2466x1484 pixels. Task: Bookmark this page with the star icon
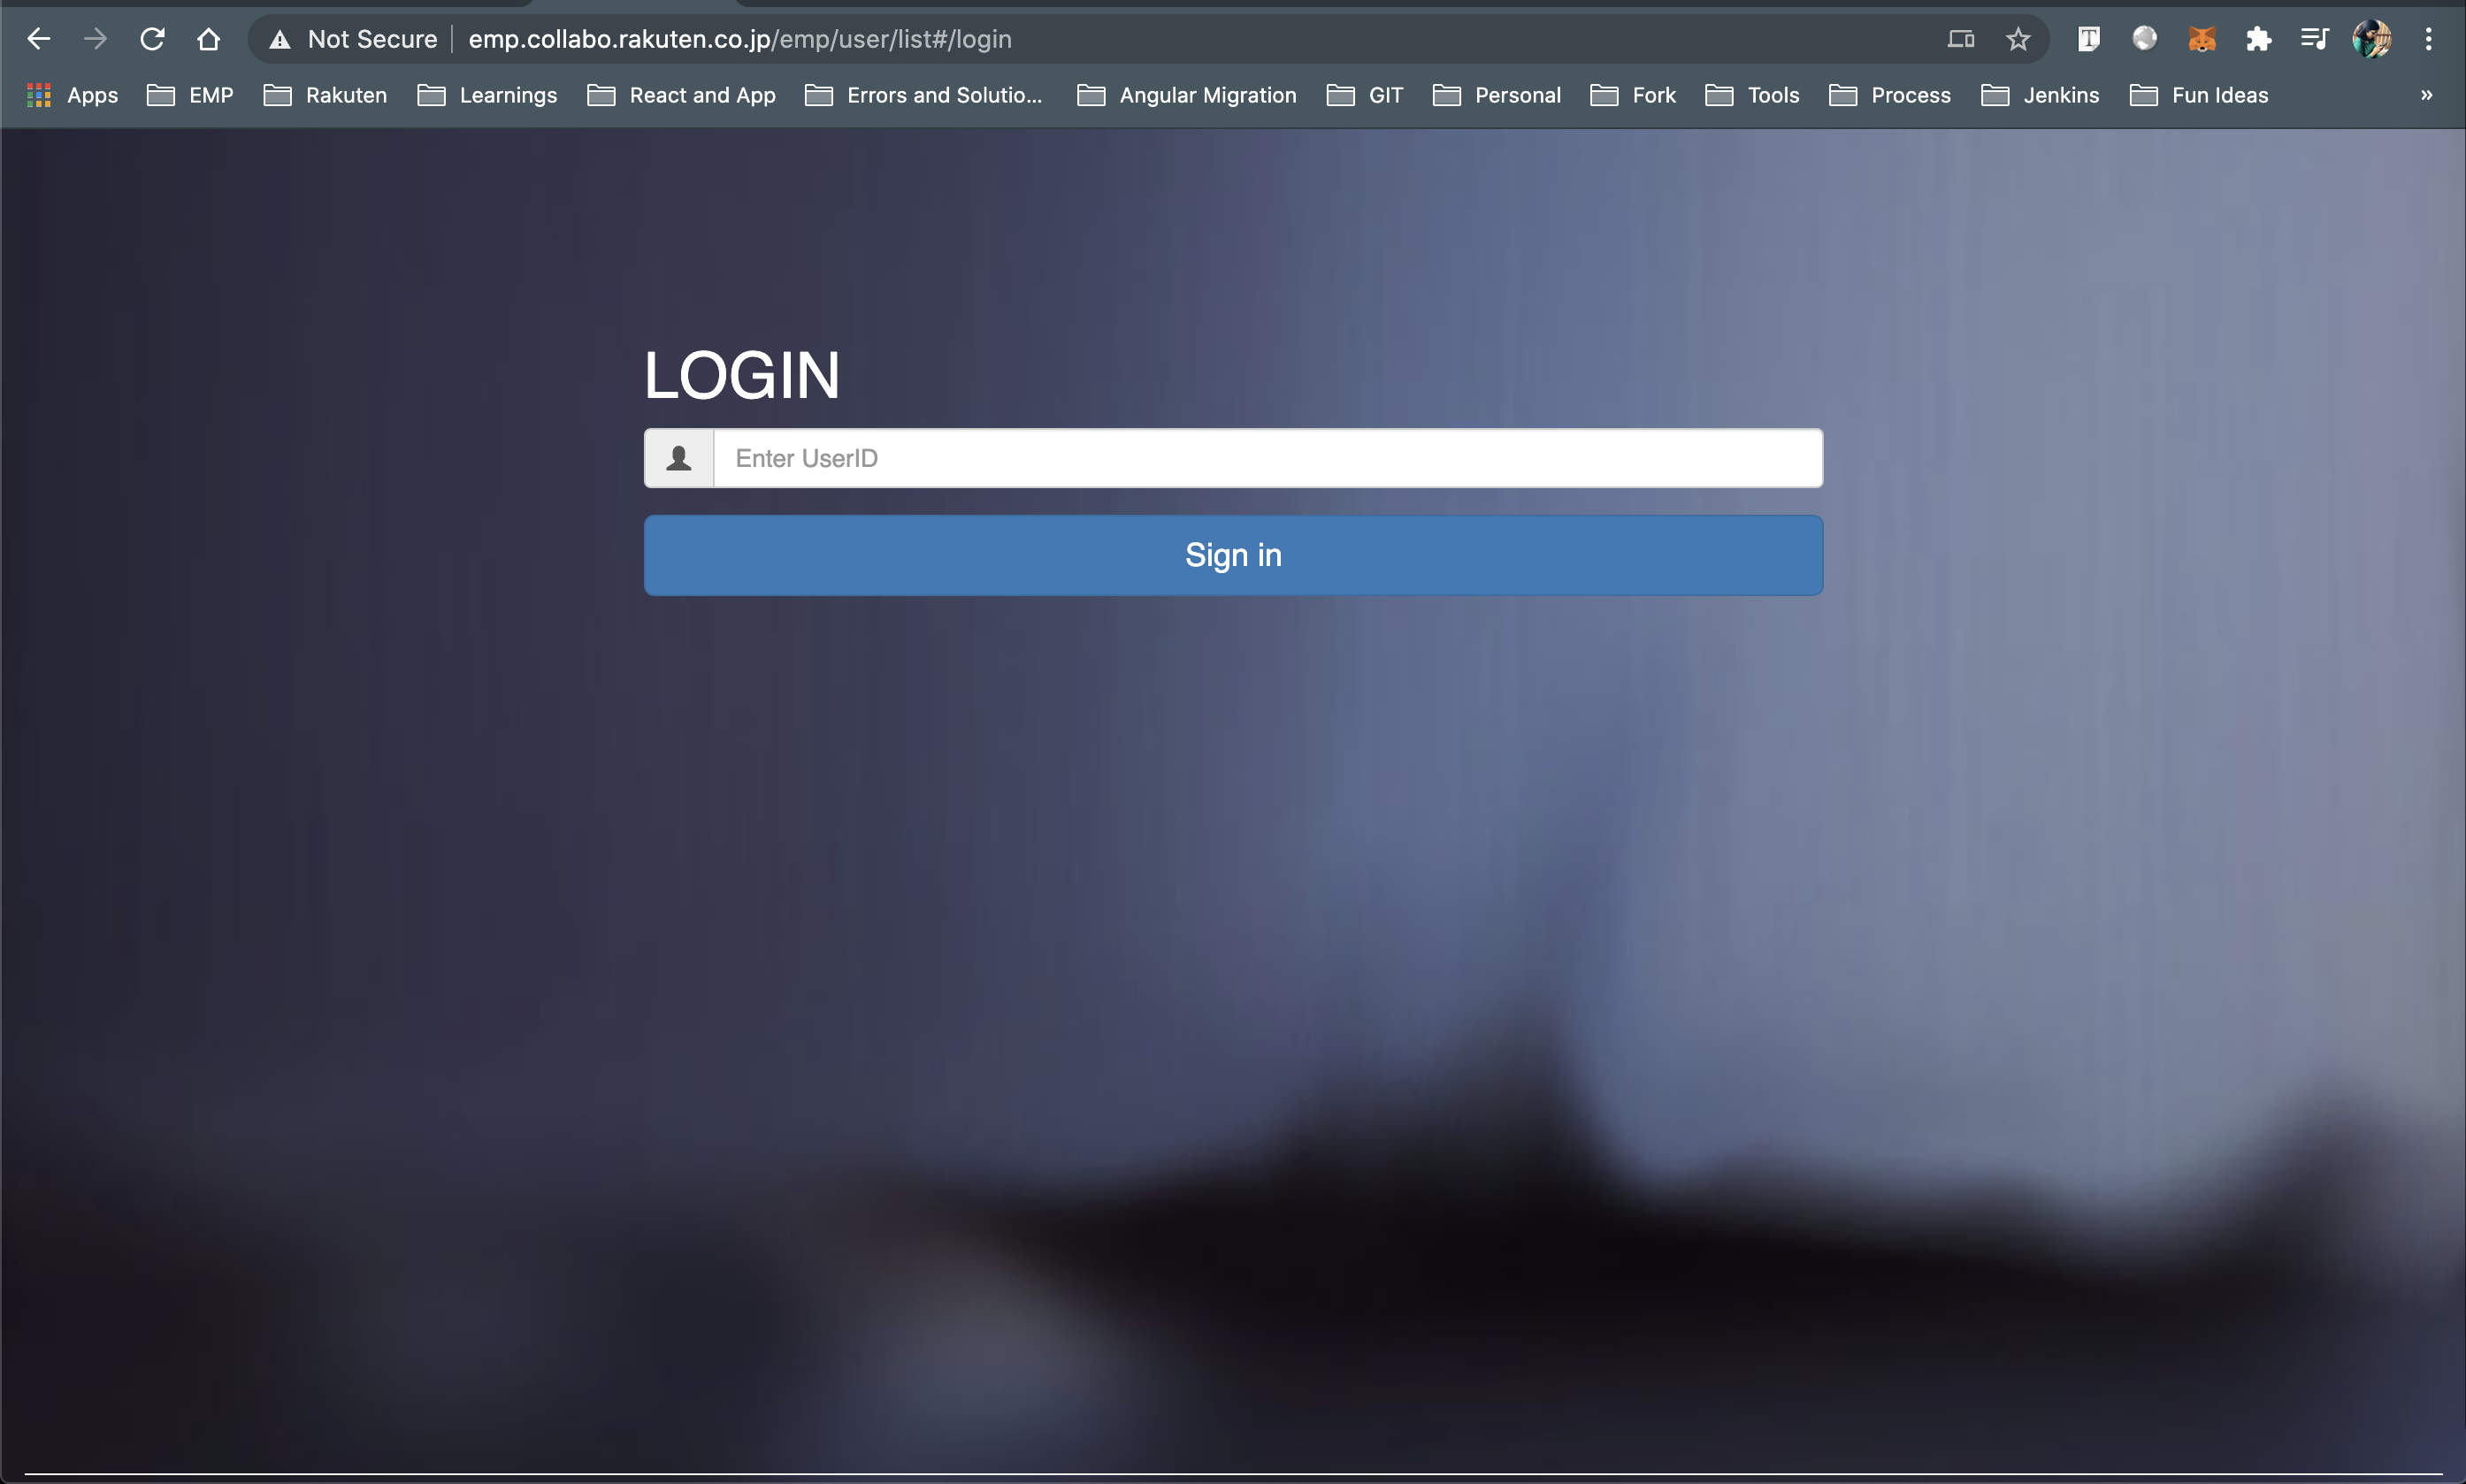click(2017, 39)
